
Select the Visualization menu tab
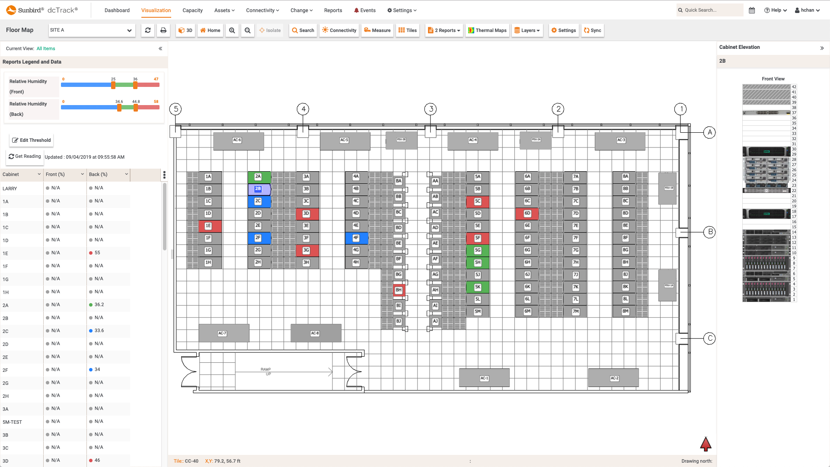click(156, 10)
